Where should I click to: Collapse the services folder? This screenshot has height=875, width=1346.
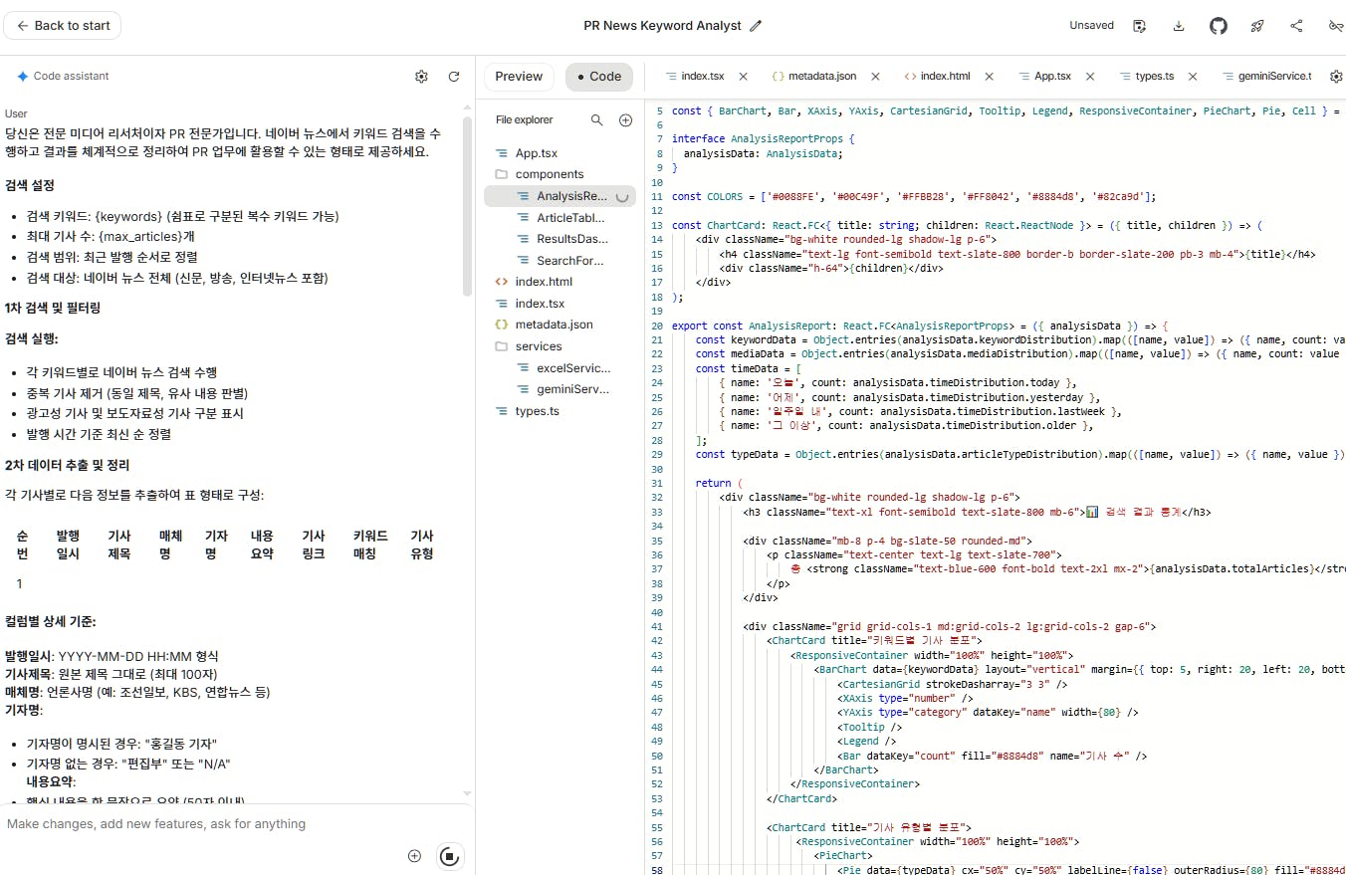(x=537, y=345)
